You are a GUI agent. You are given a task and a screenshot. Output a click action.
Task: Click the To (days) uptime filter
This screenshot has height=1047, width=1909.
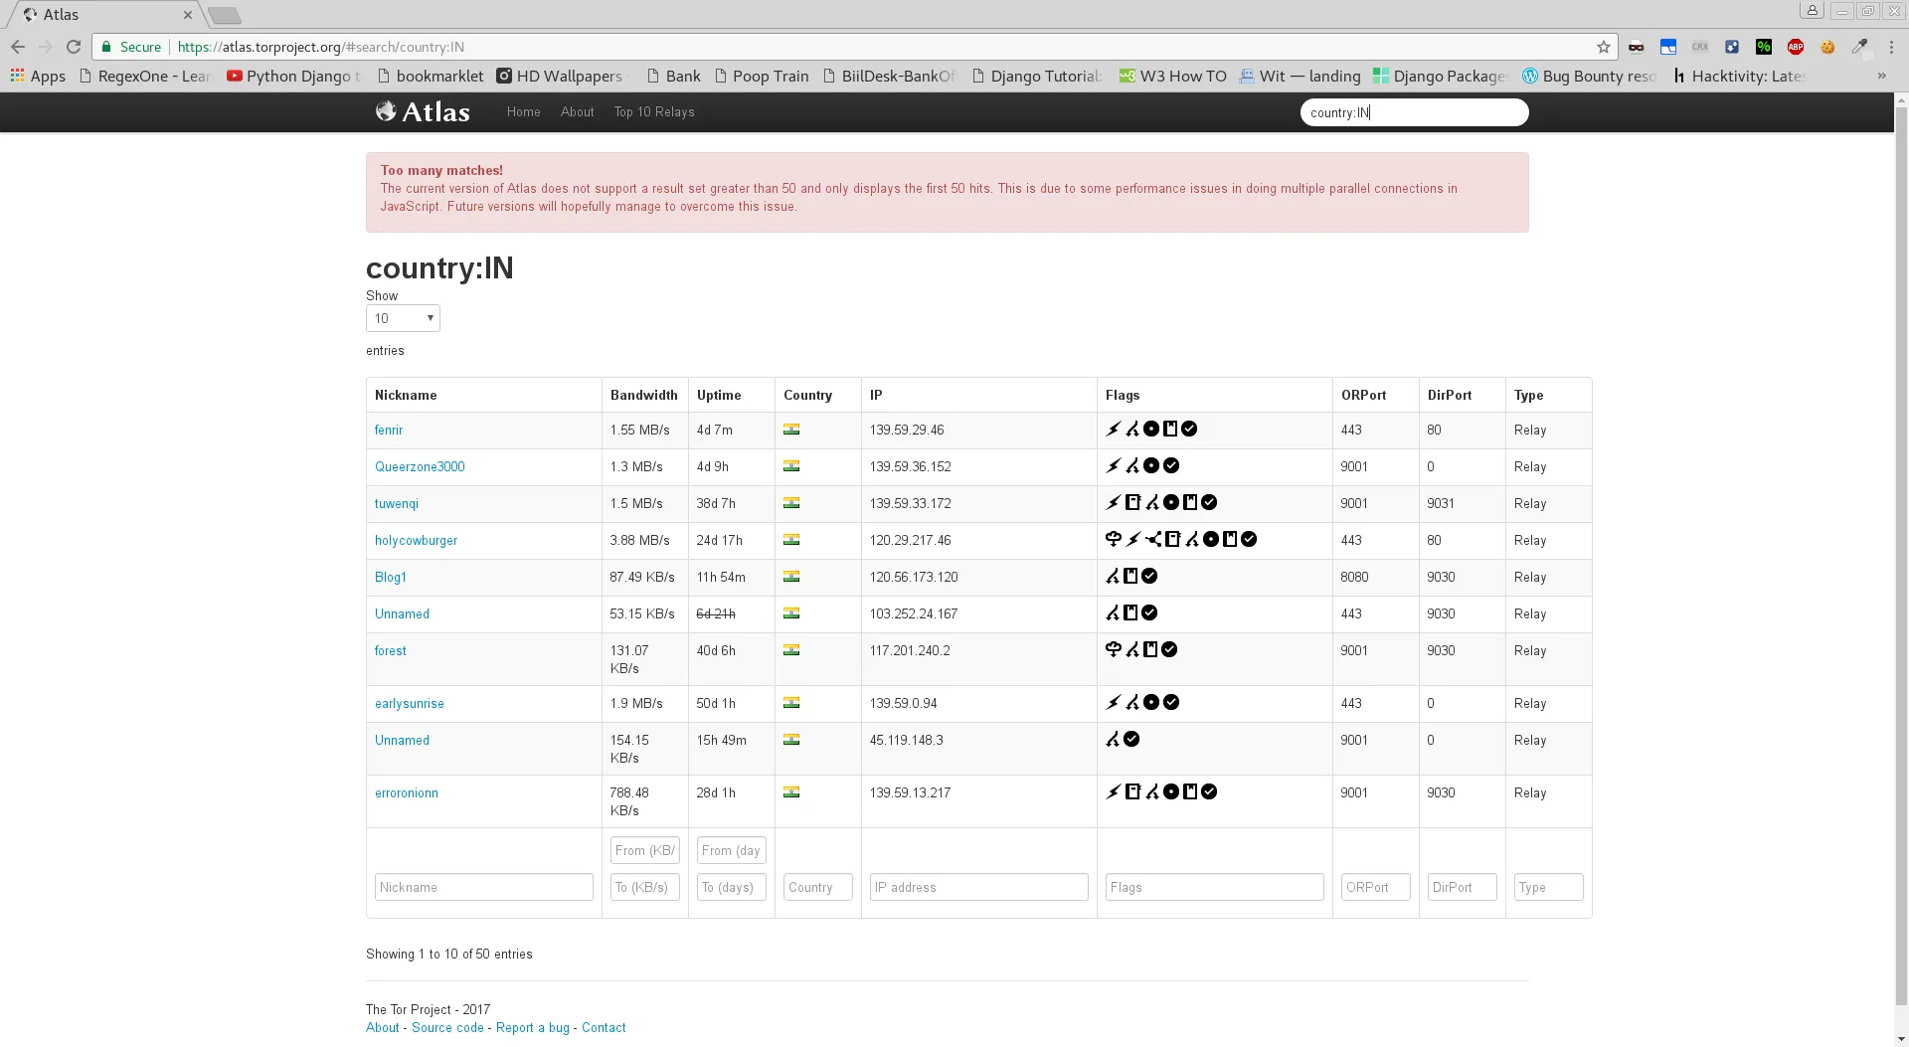732,887
